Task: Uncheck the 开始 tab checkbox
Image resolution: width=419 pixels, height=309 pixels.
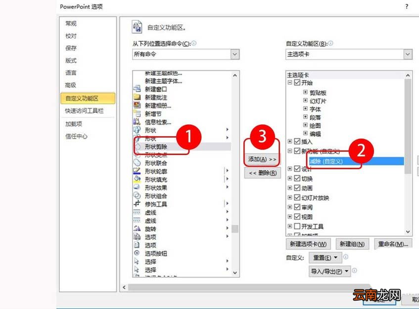Action: click(x=297, y=82)
